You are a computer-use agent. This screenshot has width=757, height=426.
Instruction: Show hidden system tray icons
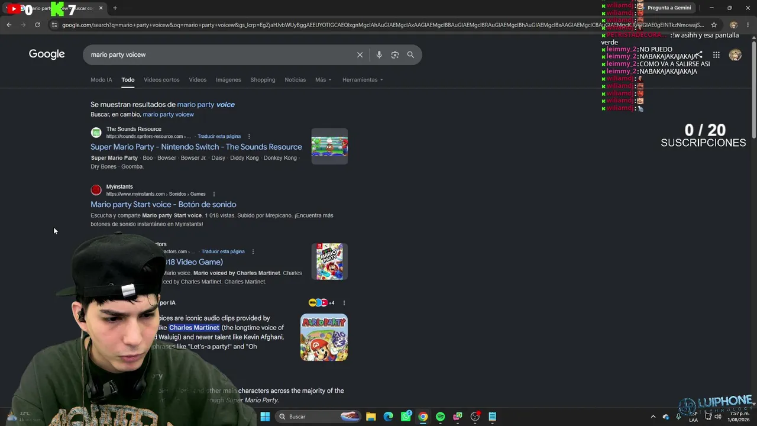click(x=653, y=417)
